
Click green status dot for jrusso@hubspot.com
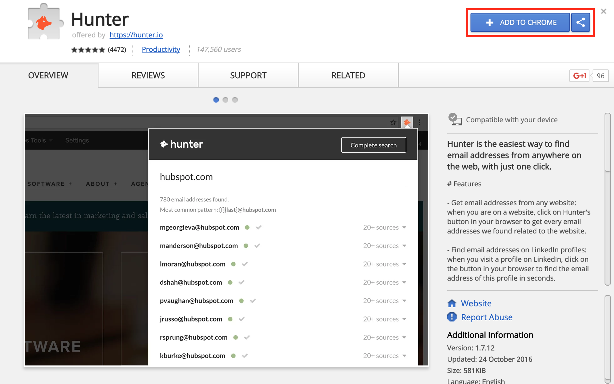(230, 319)
